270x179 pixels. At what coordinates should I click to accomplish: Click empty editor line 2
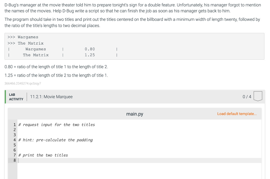(53, 130)
